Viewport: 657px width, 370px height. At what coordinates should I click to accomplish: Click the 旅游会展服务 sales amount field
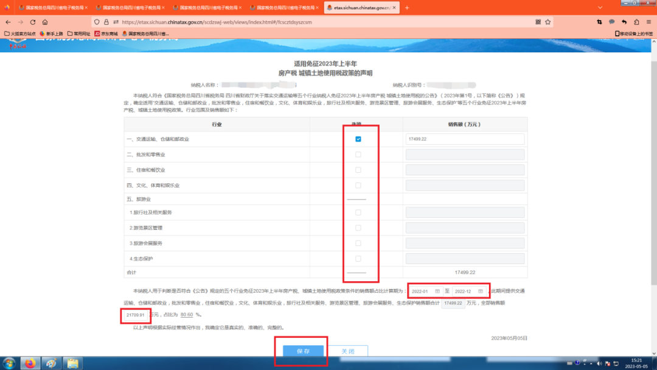465,243
